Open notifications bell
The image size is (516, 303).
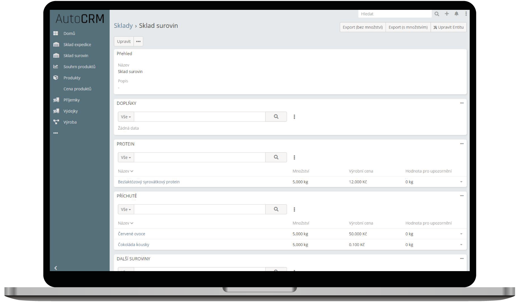(x=457, y=14)
